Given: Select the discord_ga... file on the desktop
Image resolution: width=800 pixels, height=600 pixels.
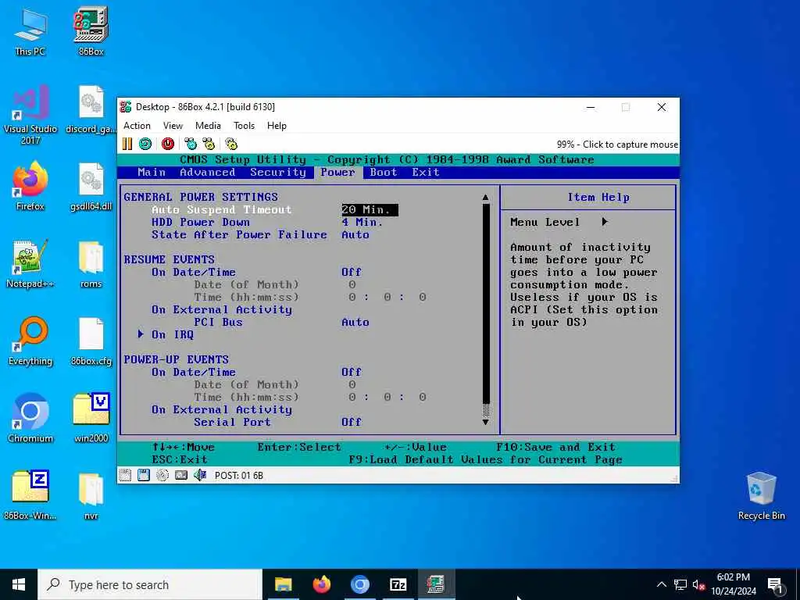Looking at the screenshot, I should (x=91, y=109).
